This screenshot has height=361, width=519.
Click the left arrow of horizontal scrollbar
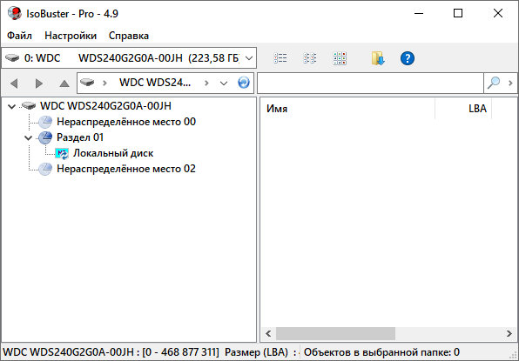coord(268,333)
